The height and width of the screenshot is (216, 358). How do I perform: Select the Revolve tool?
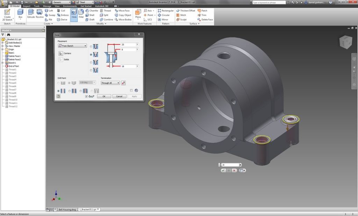tap(40, 14)
